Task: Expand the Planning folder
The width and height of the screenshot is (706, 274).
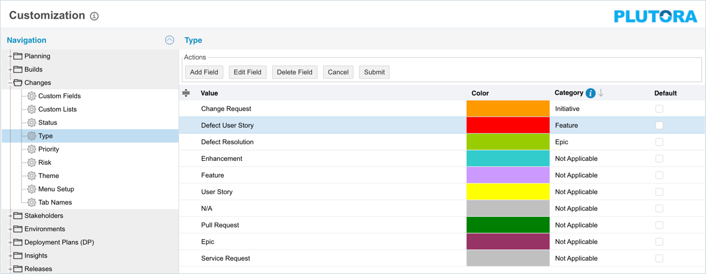Action: (x=11, y=56)
